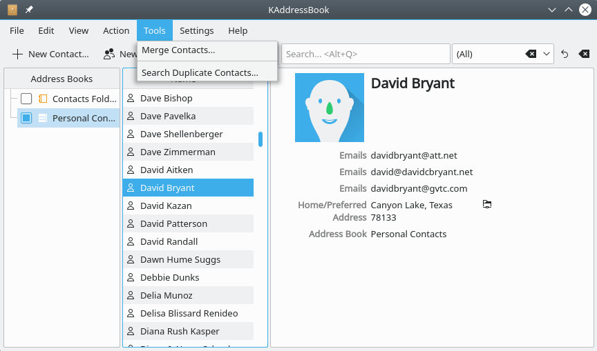This screenshot has height=351, width=597.
Task: Click person icon beside David Patterson
Action: (131, 223)
